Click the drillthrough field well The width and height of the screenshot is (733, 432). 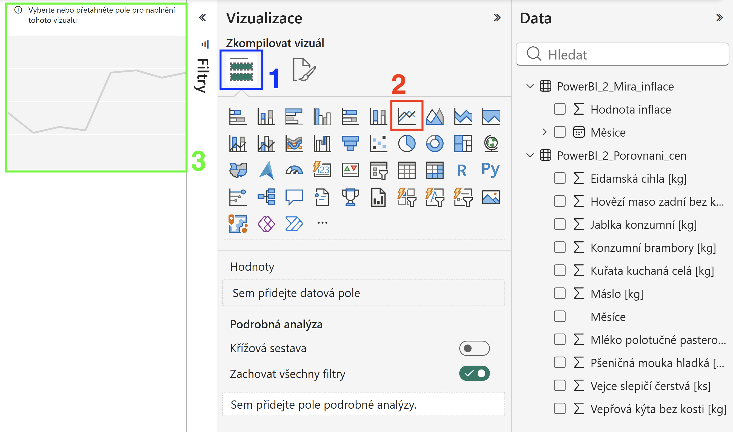364,404
